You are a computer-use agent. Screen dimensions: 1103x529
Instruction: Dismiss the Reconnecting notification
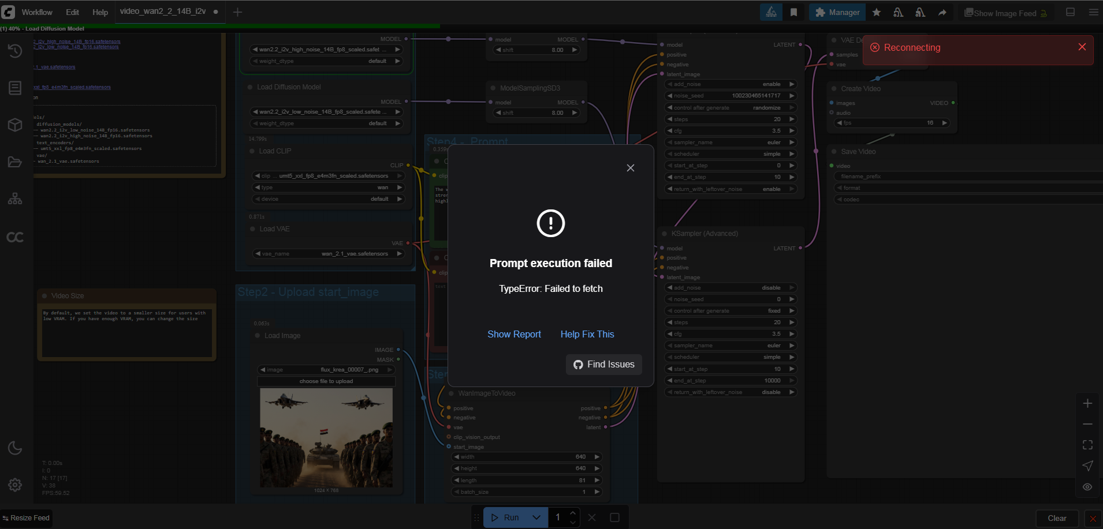1082,47
